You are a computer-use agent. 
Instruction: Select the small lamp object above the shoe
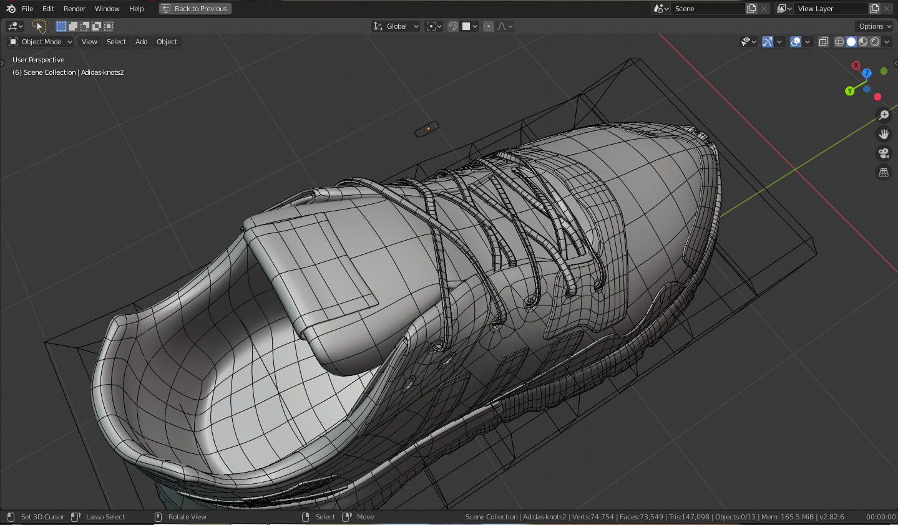(427, 129)
